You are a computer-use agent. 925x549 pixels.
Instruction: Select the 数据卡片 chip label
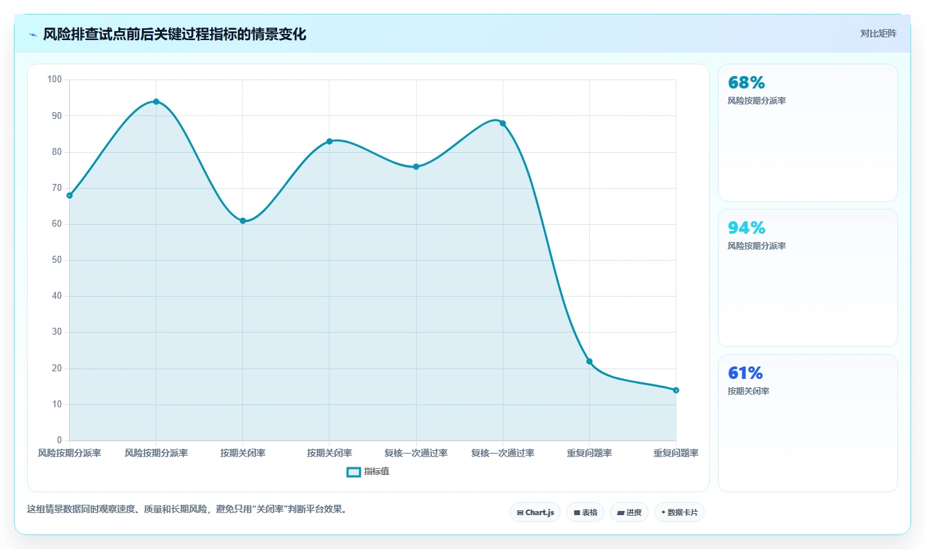point(683,513)
